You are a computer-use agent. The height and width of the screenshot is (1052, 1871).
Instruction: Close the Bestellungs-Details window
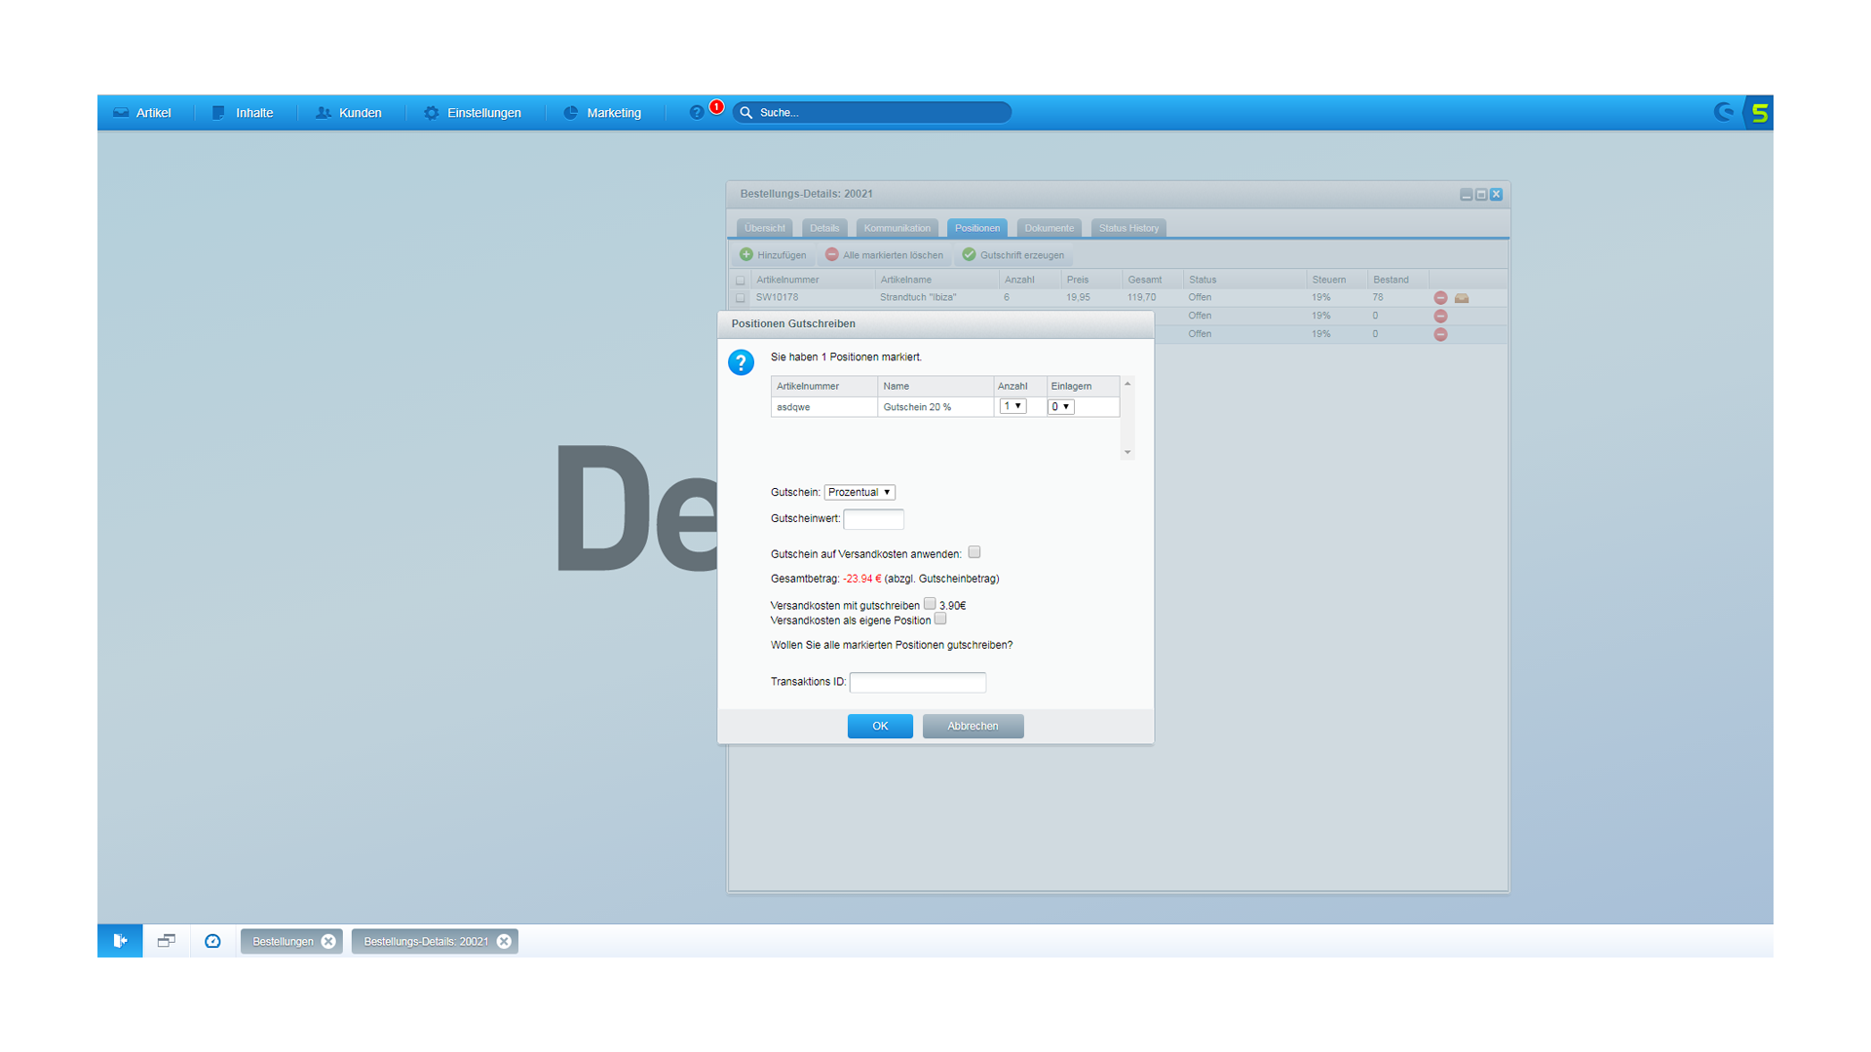(x=1497, y=195)
